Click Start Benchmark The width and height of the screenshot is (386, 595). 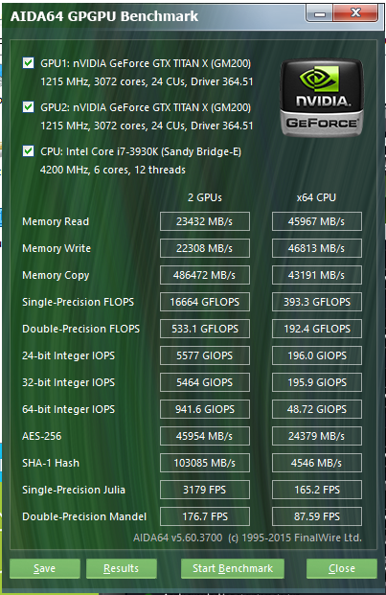pyautogui.click(x=233, y=568)
